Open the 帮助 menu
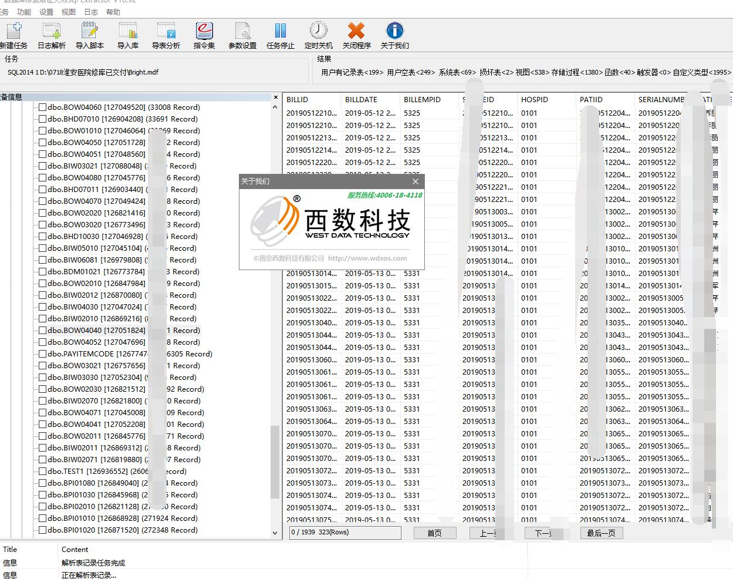 [x=113, y=12]
